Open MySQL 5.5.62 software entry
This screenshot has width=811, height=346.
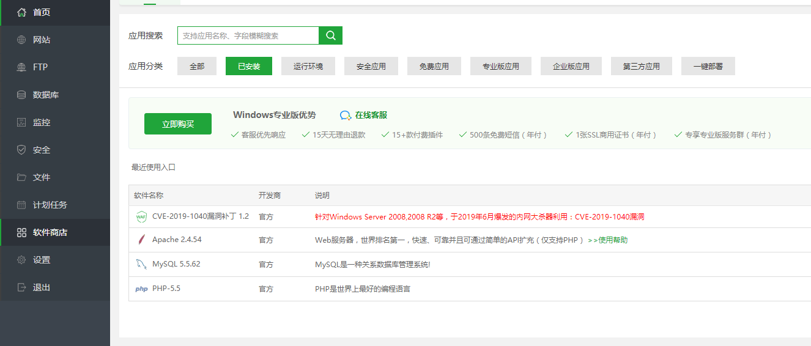[176, 264]
